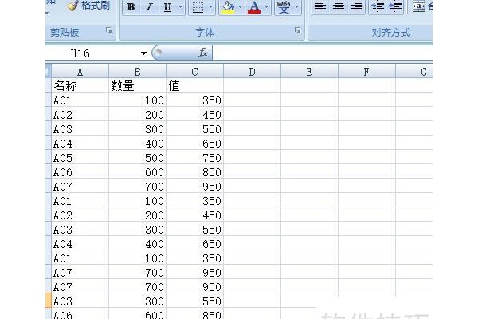Image resolution: width=478 pixels, height=319 pixels.
Task: Select the header cell 数量
Action: click(138, 85)
